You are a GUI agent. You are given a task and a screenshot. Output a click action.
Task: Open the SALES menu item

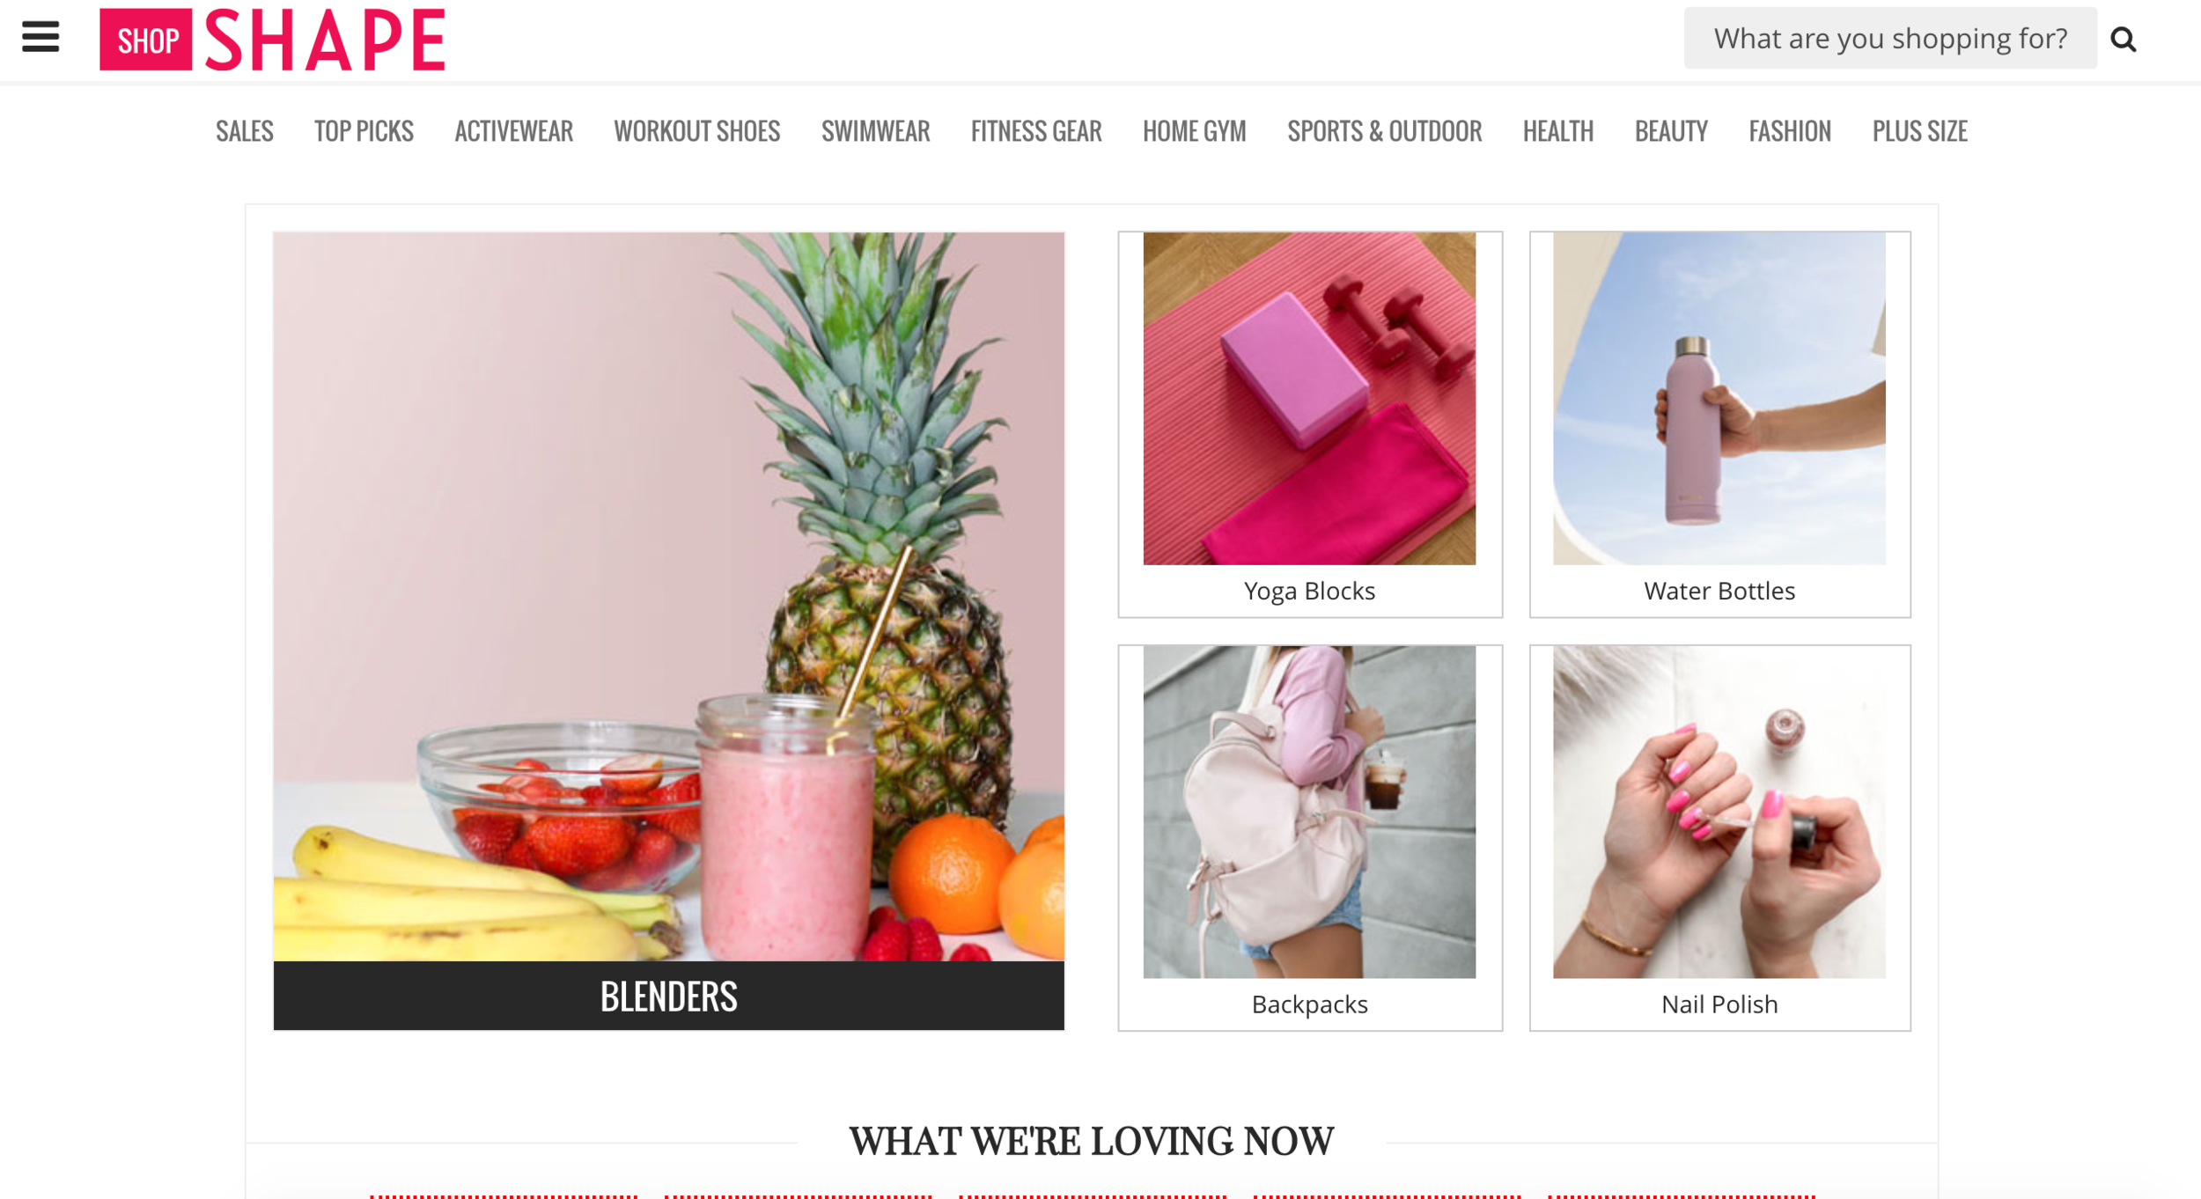244,131
